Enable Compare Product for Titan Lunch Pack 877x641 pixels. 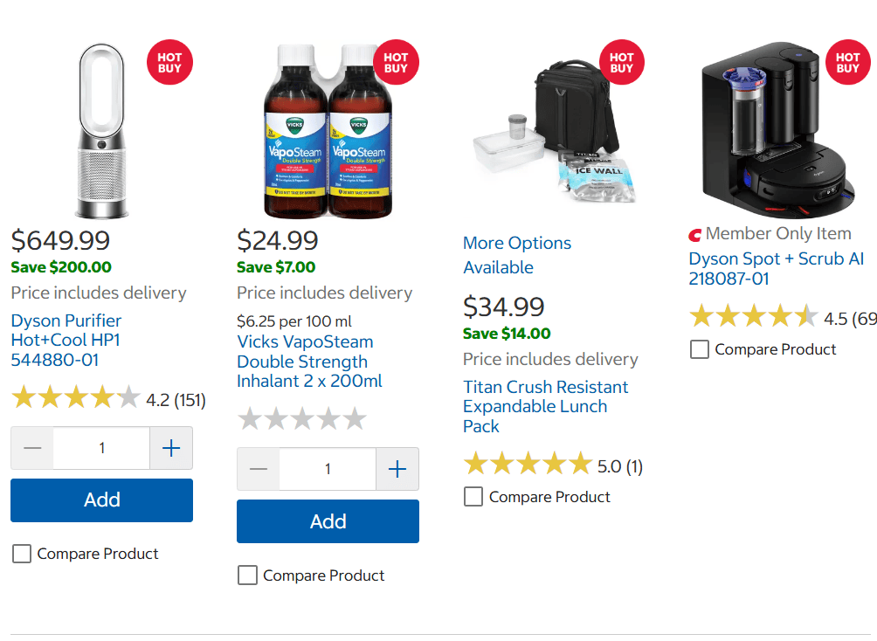point(473,497)
